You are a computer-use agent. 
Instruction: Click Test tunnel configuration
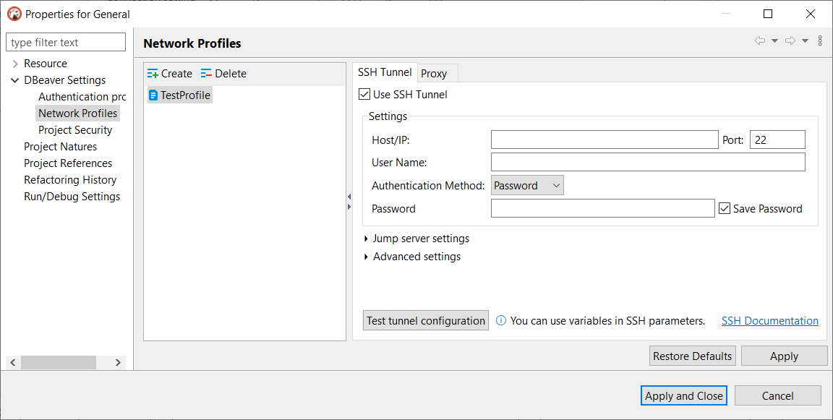point(425,320)
